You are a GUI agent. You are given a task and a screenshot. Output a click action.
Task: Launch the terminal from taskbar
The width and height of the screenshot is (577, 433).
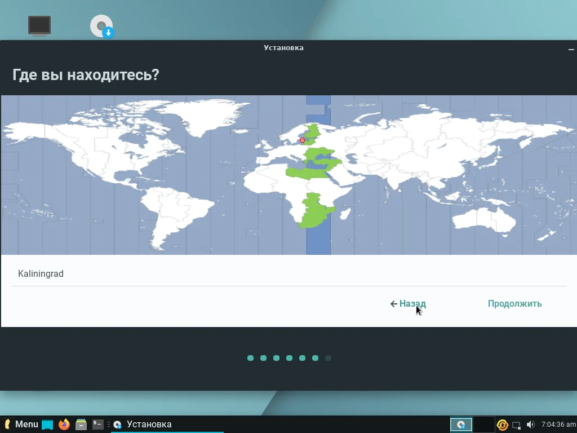coord(98,424)
